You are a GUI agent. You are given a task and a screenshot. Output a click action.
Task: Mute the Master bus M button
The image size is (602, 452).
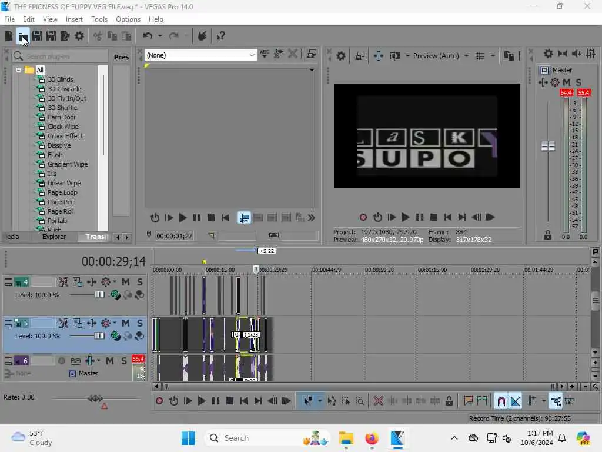tap(567, 82)
